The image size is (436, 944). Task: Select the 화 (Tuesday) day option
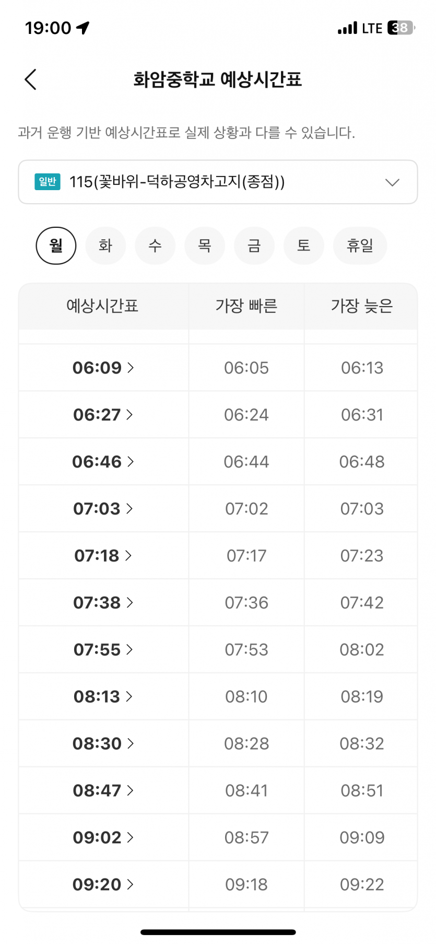pyautogui.click(x=105, y=246)
